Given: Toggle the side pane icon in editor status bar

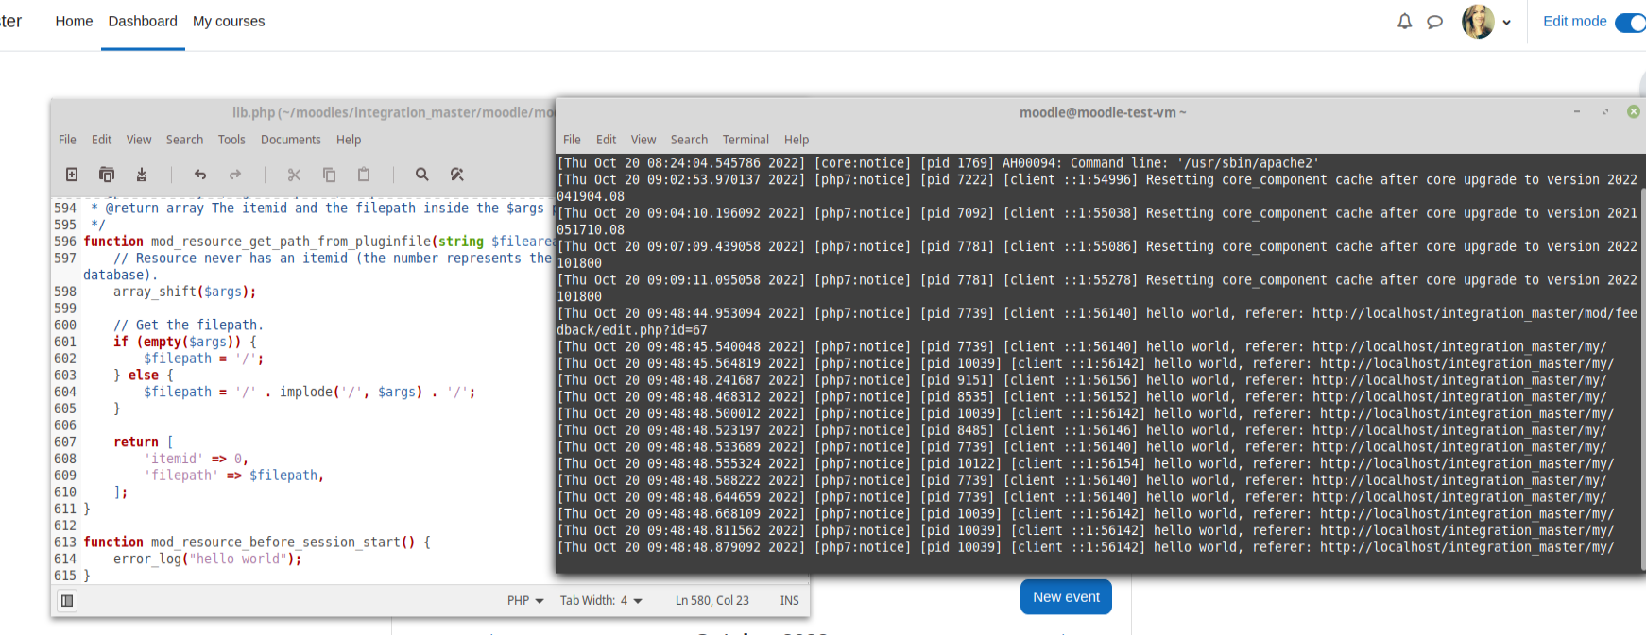Looking at the screenshot, I should pyautogui.click(x=67, y=601).
